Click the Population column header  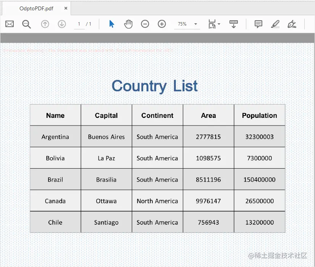tap(260, 115)
